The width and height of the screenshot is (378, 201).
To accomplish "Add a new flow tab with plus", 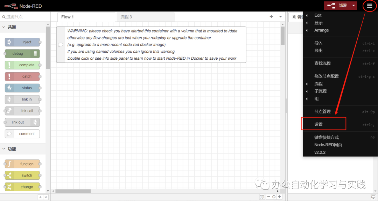I will (272, 17).
